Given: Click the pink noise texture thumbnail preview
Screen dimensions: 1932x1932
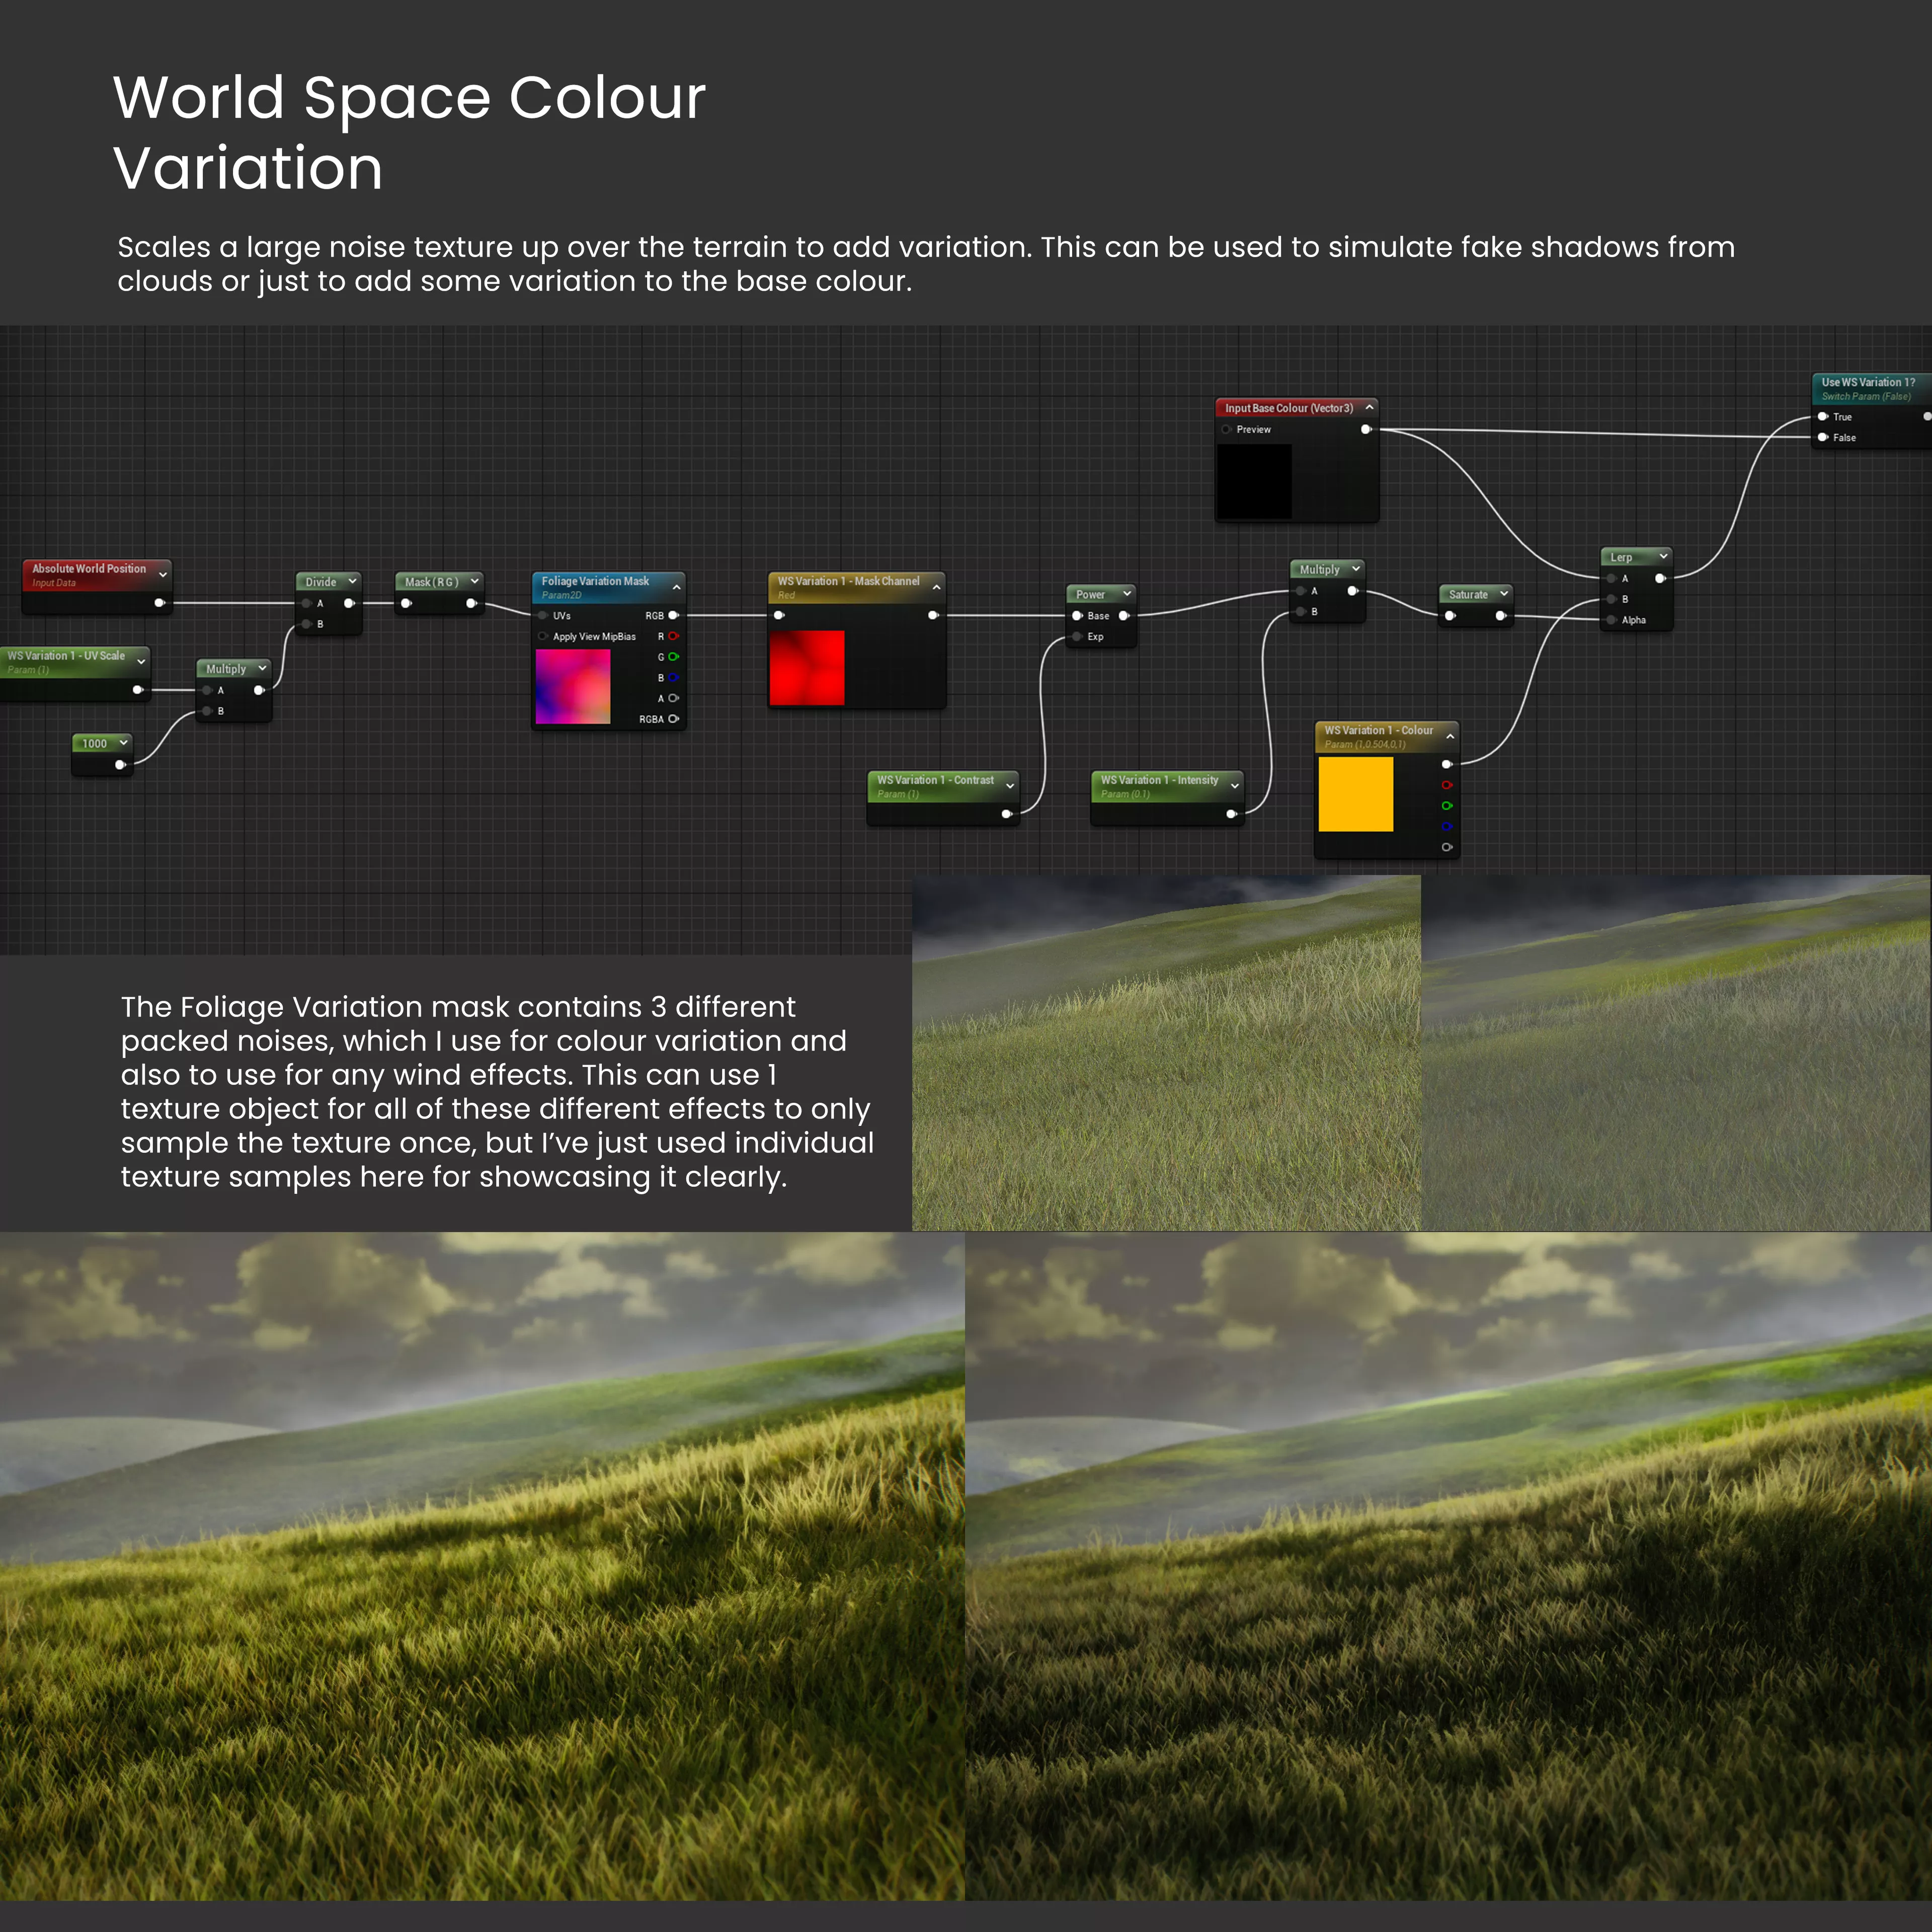Looking at the screenshot, I should [x=573, y=686].
